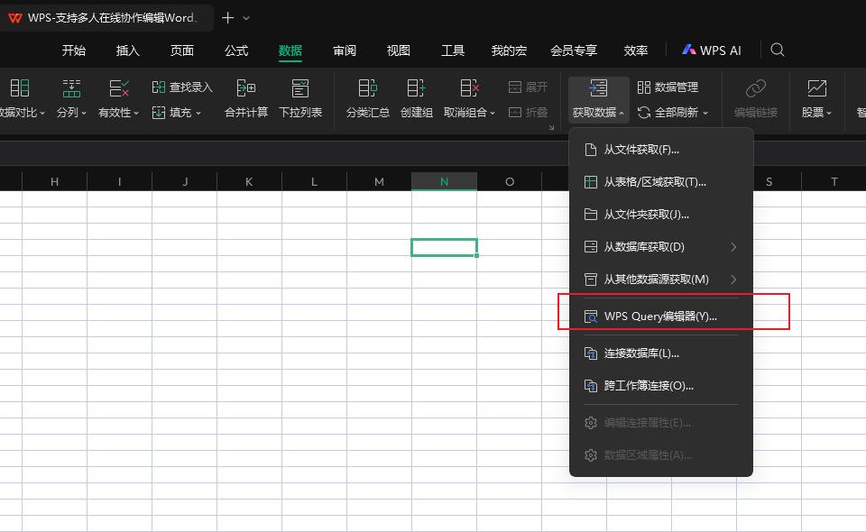The height and width of the screenshot is (532, 866).
Task: Click the 折叠 collapse outline button
Action: tap(528, 113)
